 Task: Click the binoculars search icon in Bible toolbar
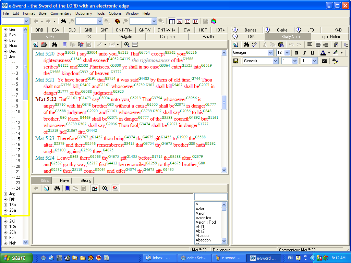tap(54, 45)
